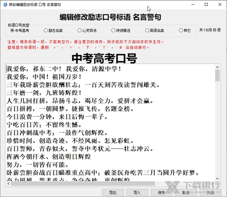Click the vertical scrollbar up arrow
The image size is (227, 197).
pos(217,67)
